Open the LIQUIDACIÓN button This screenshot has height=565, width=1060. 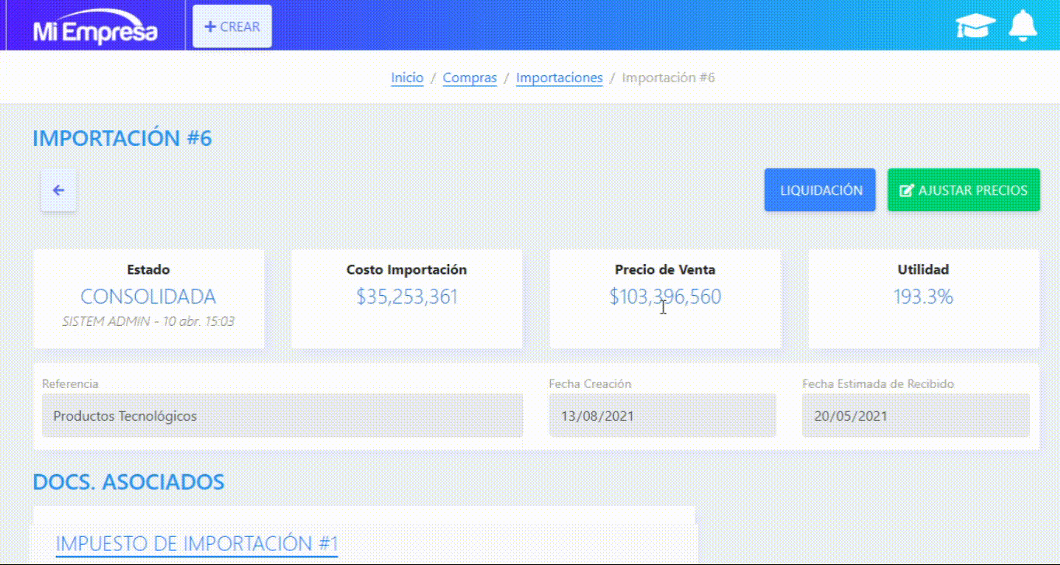(820, 190)
